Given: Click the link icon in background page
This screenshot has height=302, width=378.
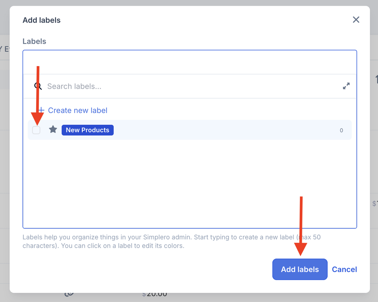Looking at the screenshot, I should (x=69, y=294).
